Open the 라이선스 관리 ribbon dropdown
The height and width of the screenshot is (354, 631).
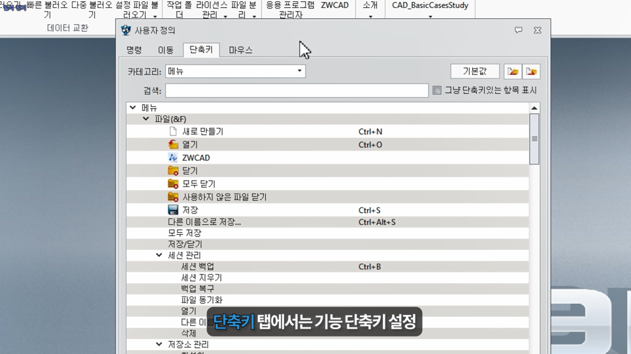(225, 16)
